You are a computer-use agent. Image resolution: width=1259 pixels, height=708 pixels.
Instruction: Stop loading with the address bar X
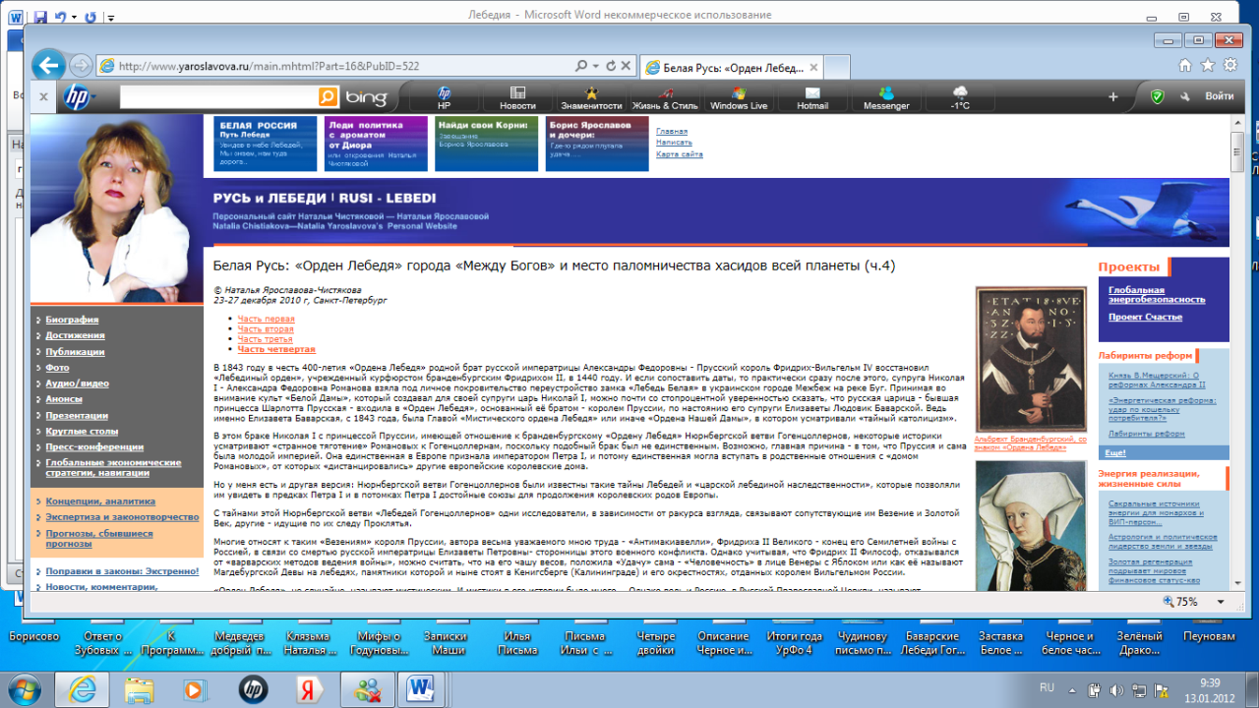click(626, 66)
